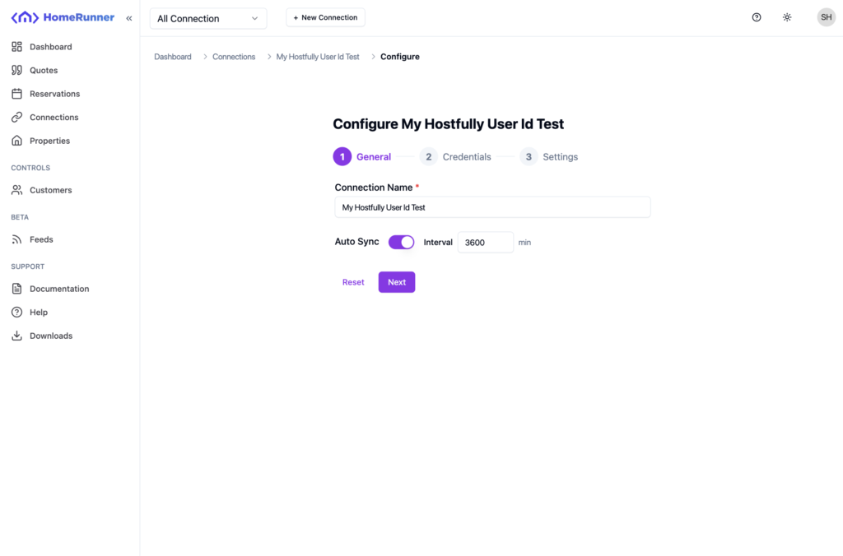Open the All Connection dropdown
The image size is (843, 556).
(208, 18)
